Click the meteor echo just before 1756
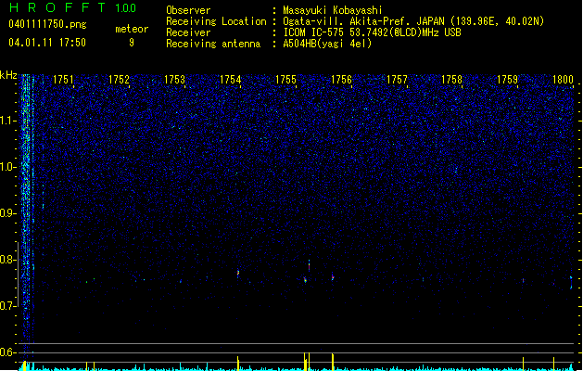 tap(333, 276)
